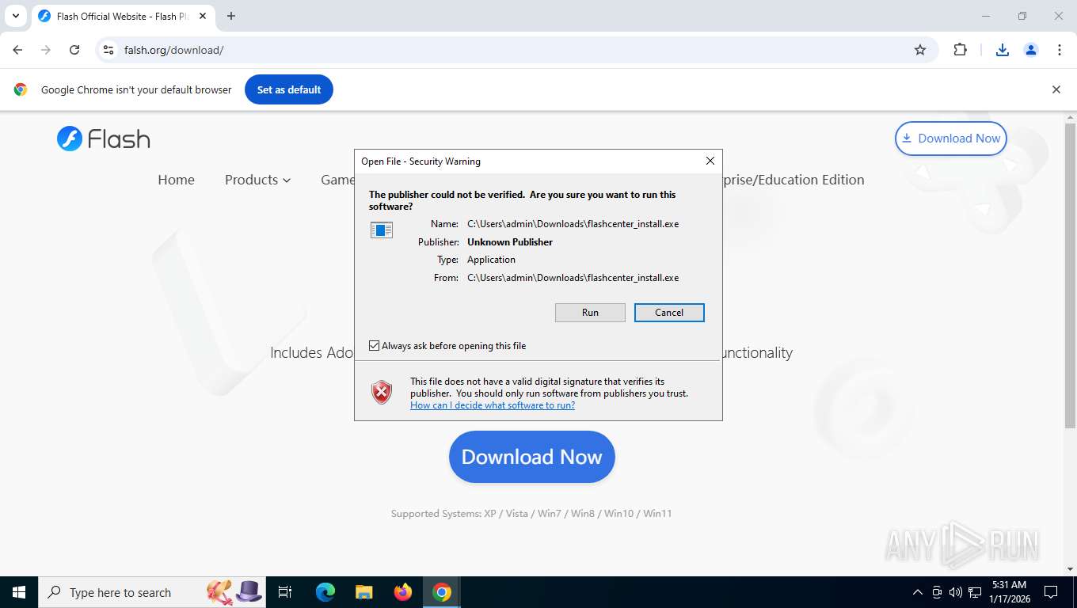The width and height of the screenshot is (1077, 608).
Task: Click the big blue Download Now button
Action: pos(532,457)
